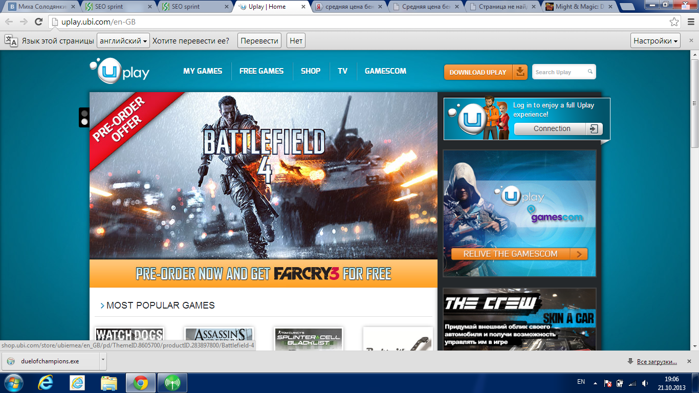
Task: Open the 'английский' language dropdown
Action: coord(123,41)
